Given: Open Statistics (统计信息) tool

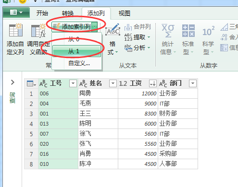Looking at the screenshot, I should tap(168, 40).
